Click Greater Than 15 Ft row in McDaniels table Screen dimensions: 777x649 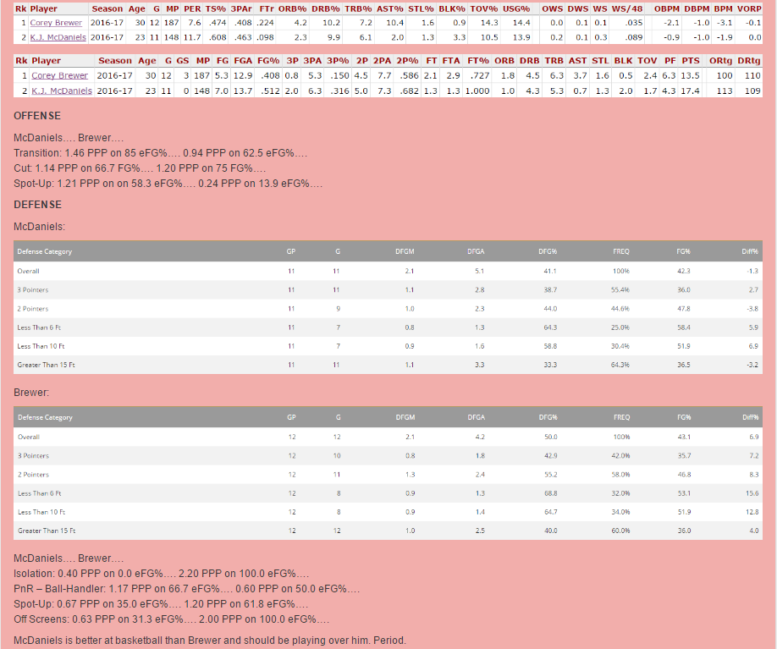(388, 365)
